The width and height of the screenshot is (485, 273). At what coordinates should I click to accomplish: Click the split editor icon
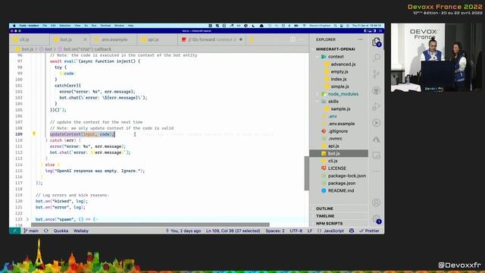[x=293, y=39]
